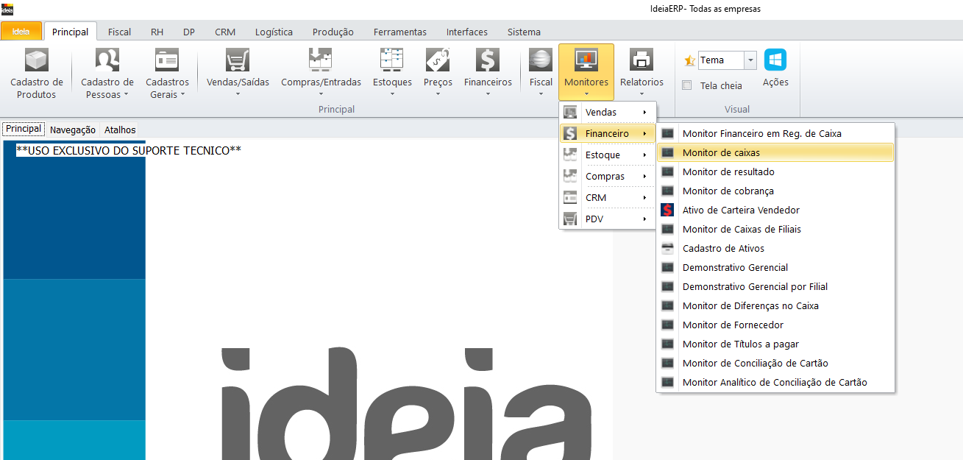
Task: Open Vendas/Saídas shopping cart icon
Action: point(238,60)
